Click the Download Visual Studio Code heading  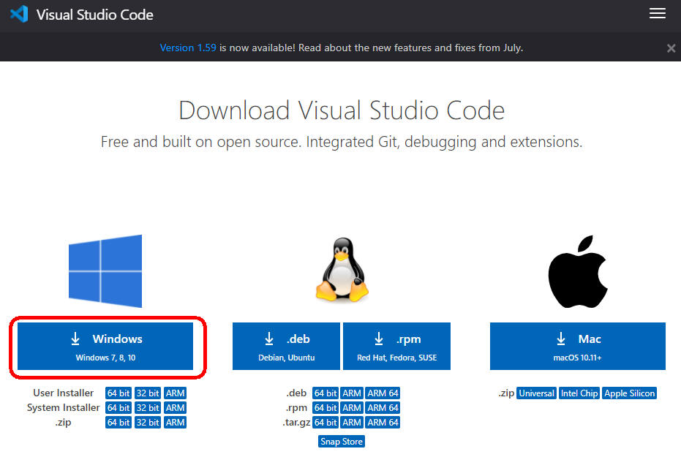click(342, 110)
